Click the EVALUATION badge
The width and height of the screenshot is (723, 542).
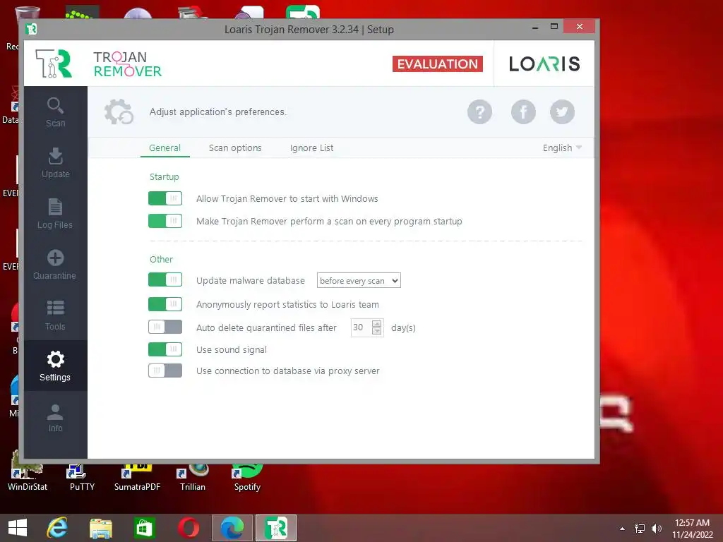point(438,64)
